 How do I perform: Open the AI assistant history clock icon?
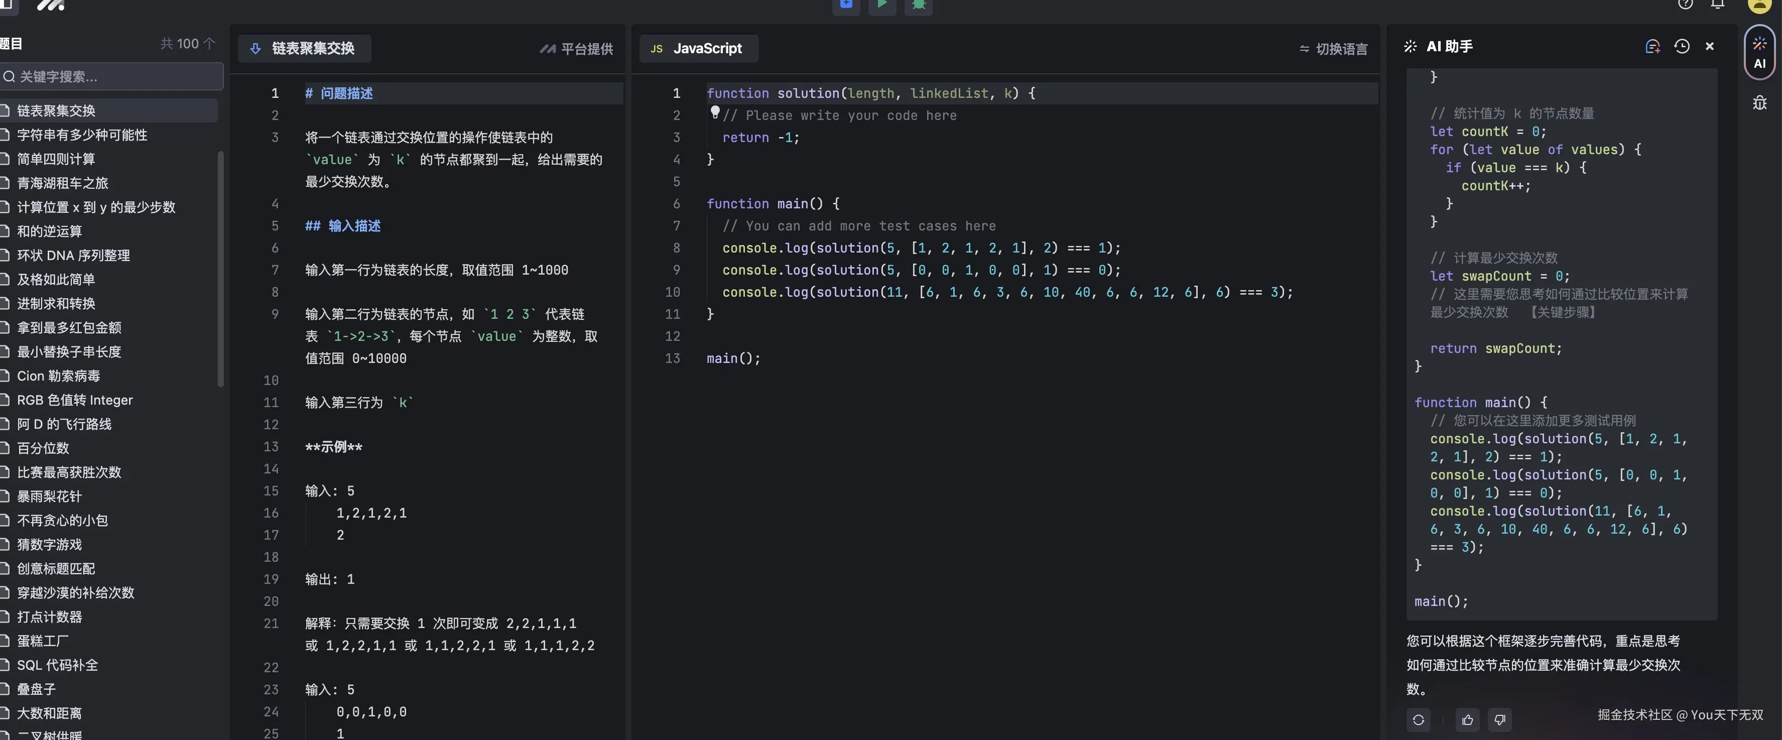[1682, 46]
